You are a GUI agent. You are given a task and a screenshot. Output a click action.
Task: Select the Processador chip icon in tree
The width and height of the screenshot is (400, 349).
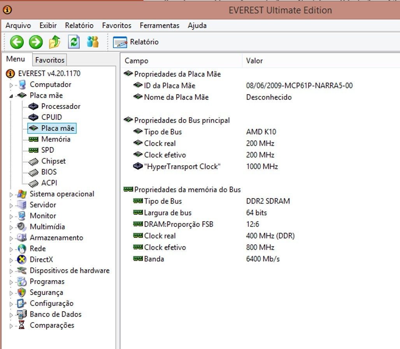[x=33, y=106]
